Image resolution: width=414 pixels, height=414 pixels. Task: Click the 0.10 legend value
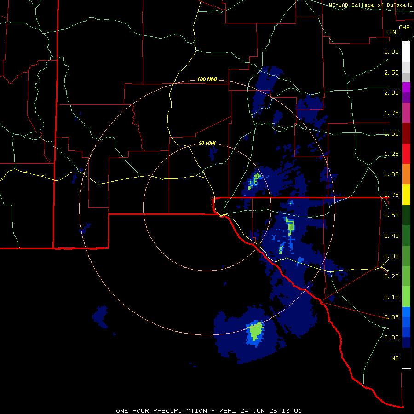coord(391,297)
